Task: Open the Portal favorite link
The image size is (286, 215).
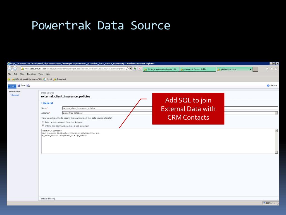Action: pyautogui.click(x=47, y=79)
